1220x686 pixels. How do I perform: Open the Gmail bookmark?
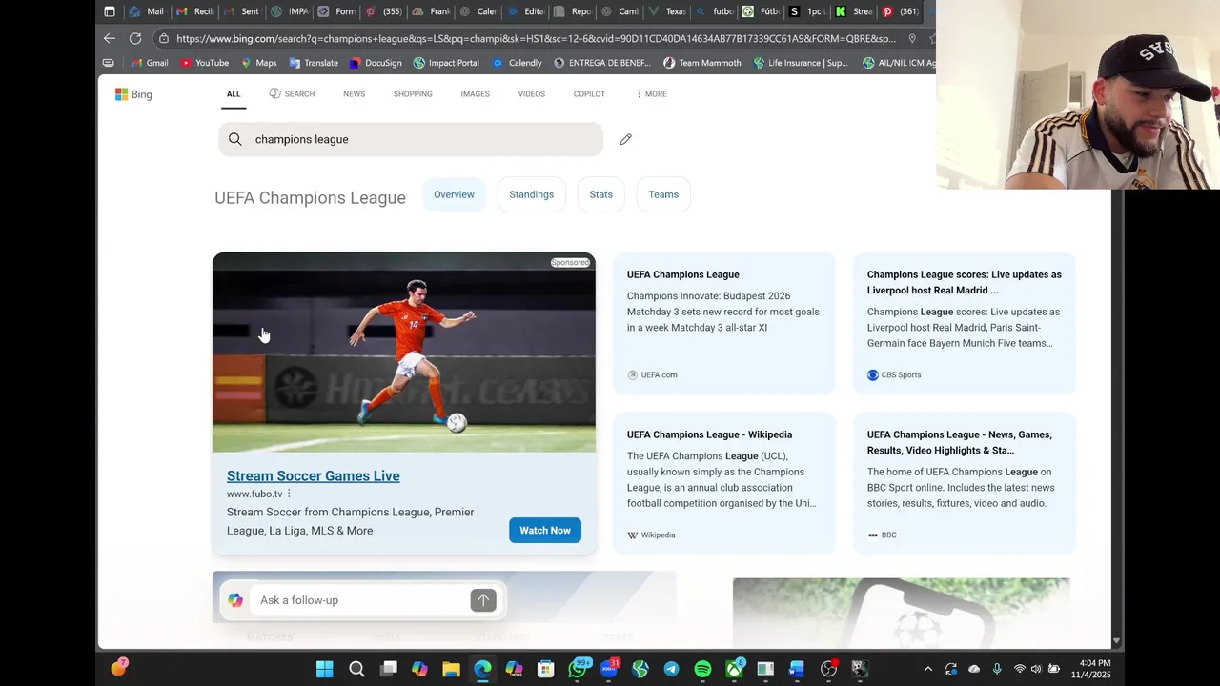pyautogui.click(x=150, y=63)
